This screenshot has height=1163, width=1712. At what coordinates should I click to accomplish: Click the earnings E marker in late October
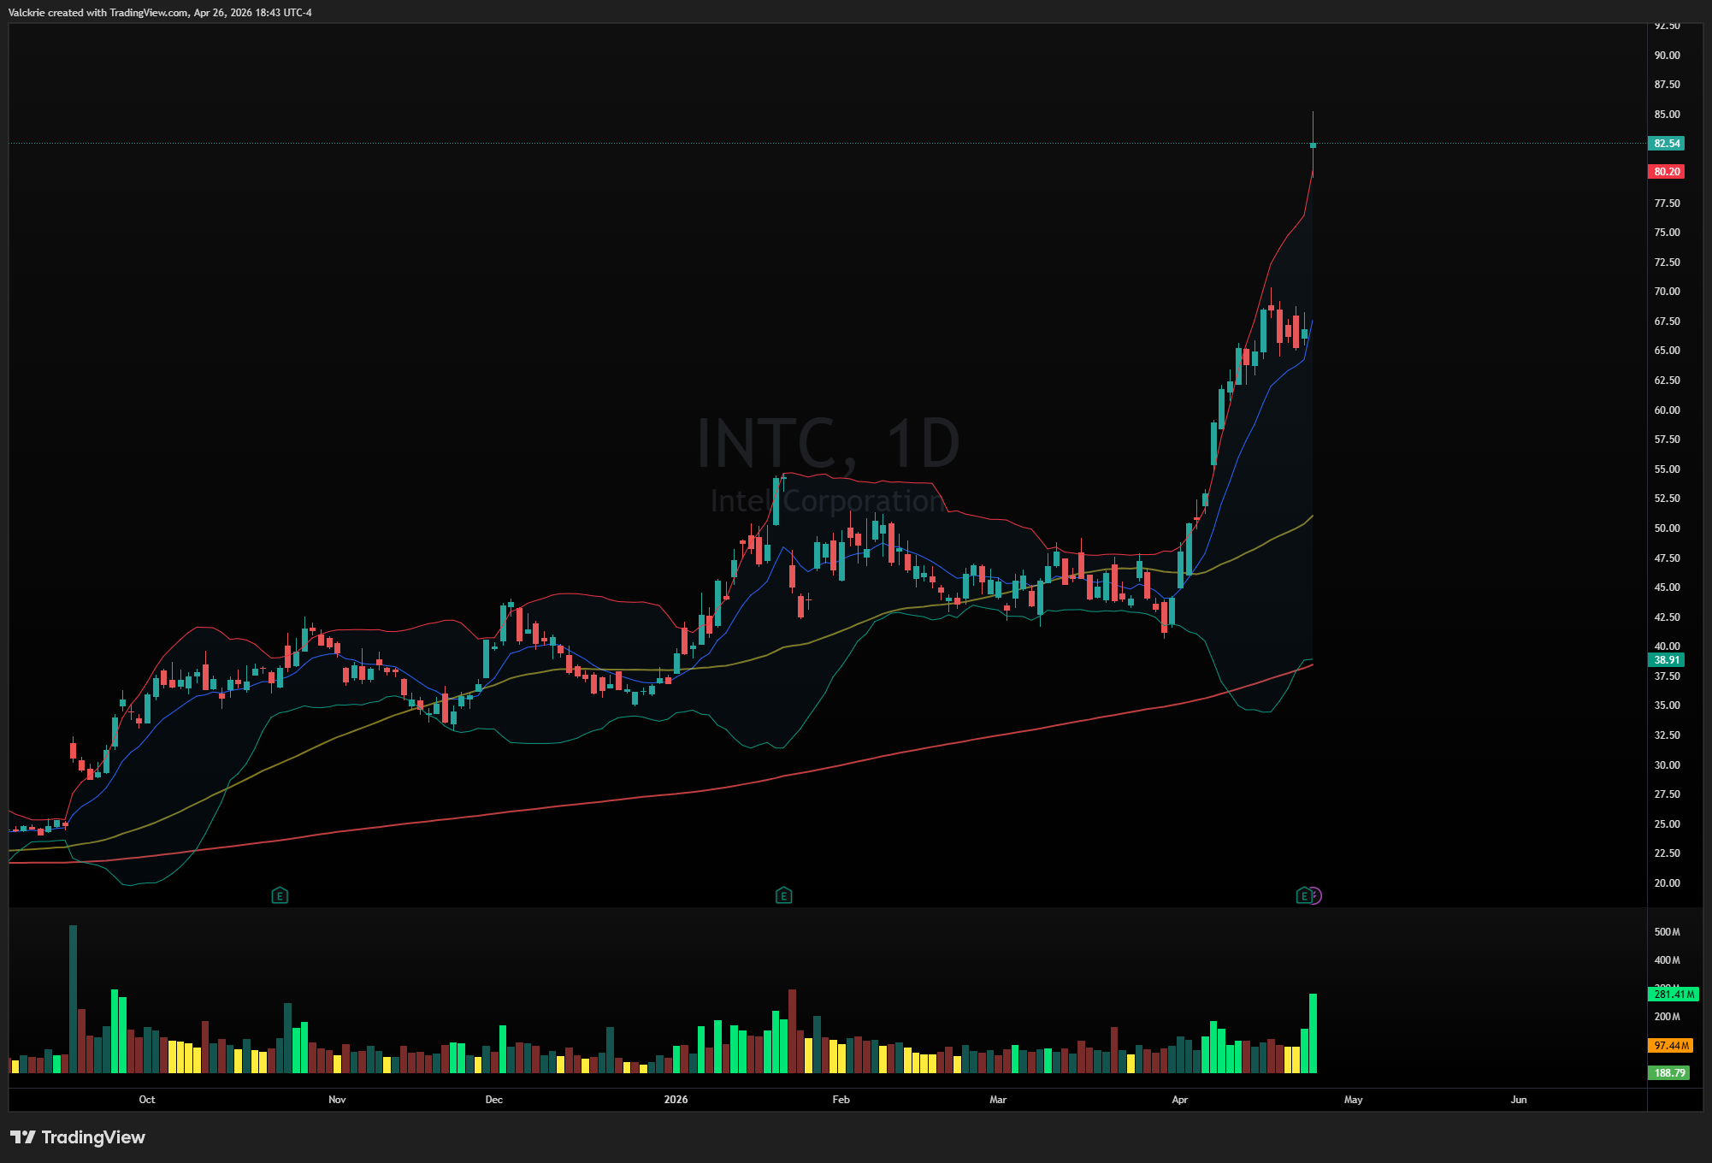click(x=280, y=896)
